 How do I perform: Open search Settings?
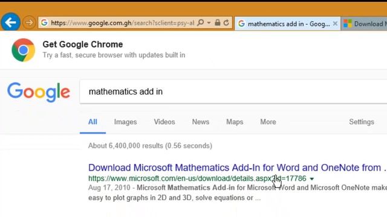point(362,122)
